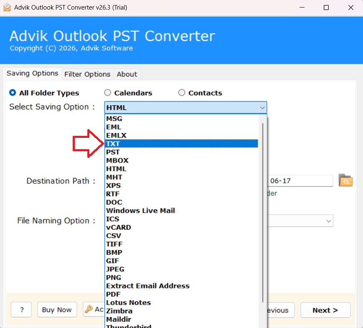Click the Next > button
363x328 pixels.
325,310
